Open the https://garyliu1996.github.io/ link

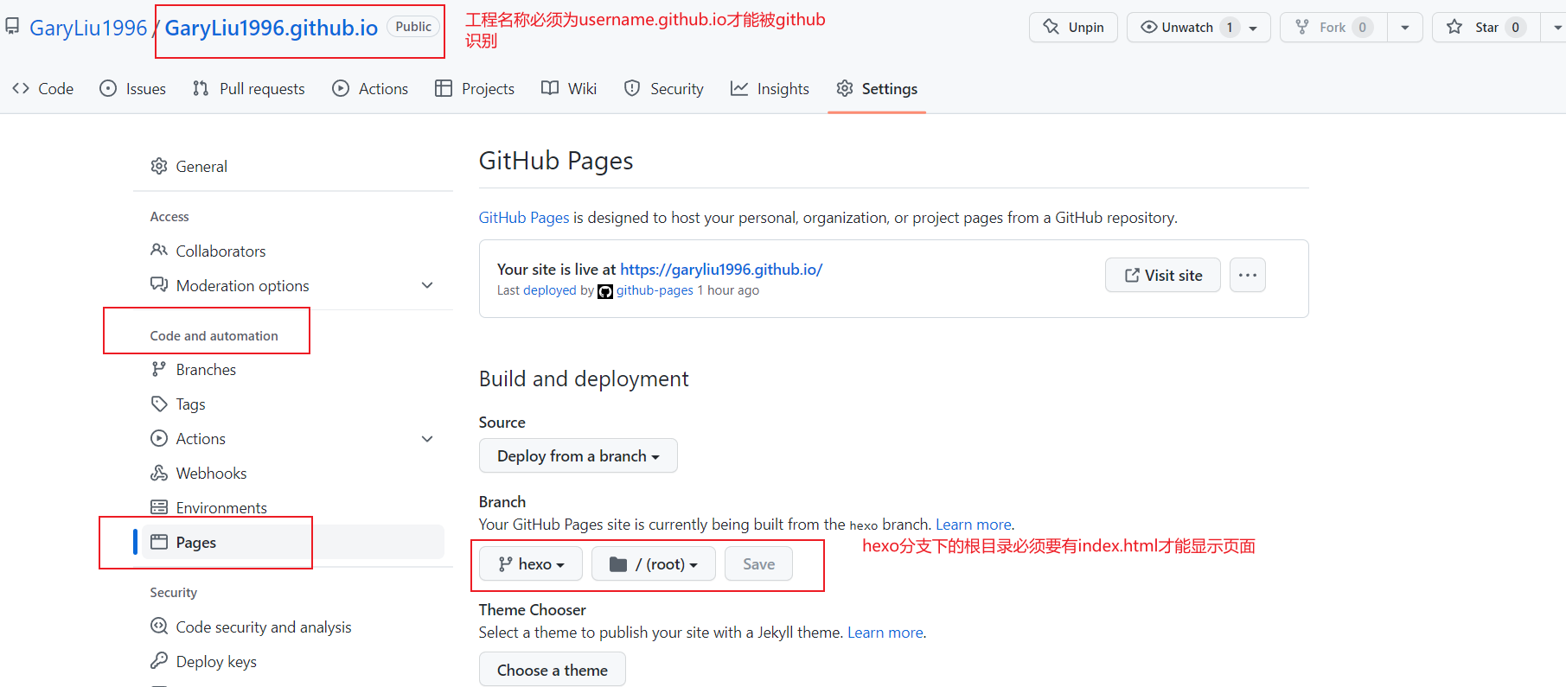coord(721,270)
